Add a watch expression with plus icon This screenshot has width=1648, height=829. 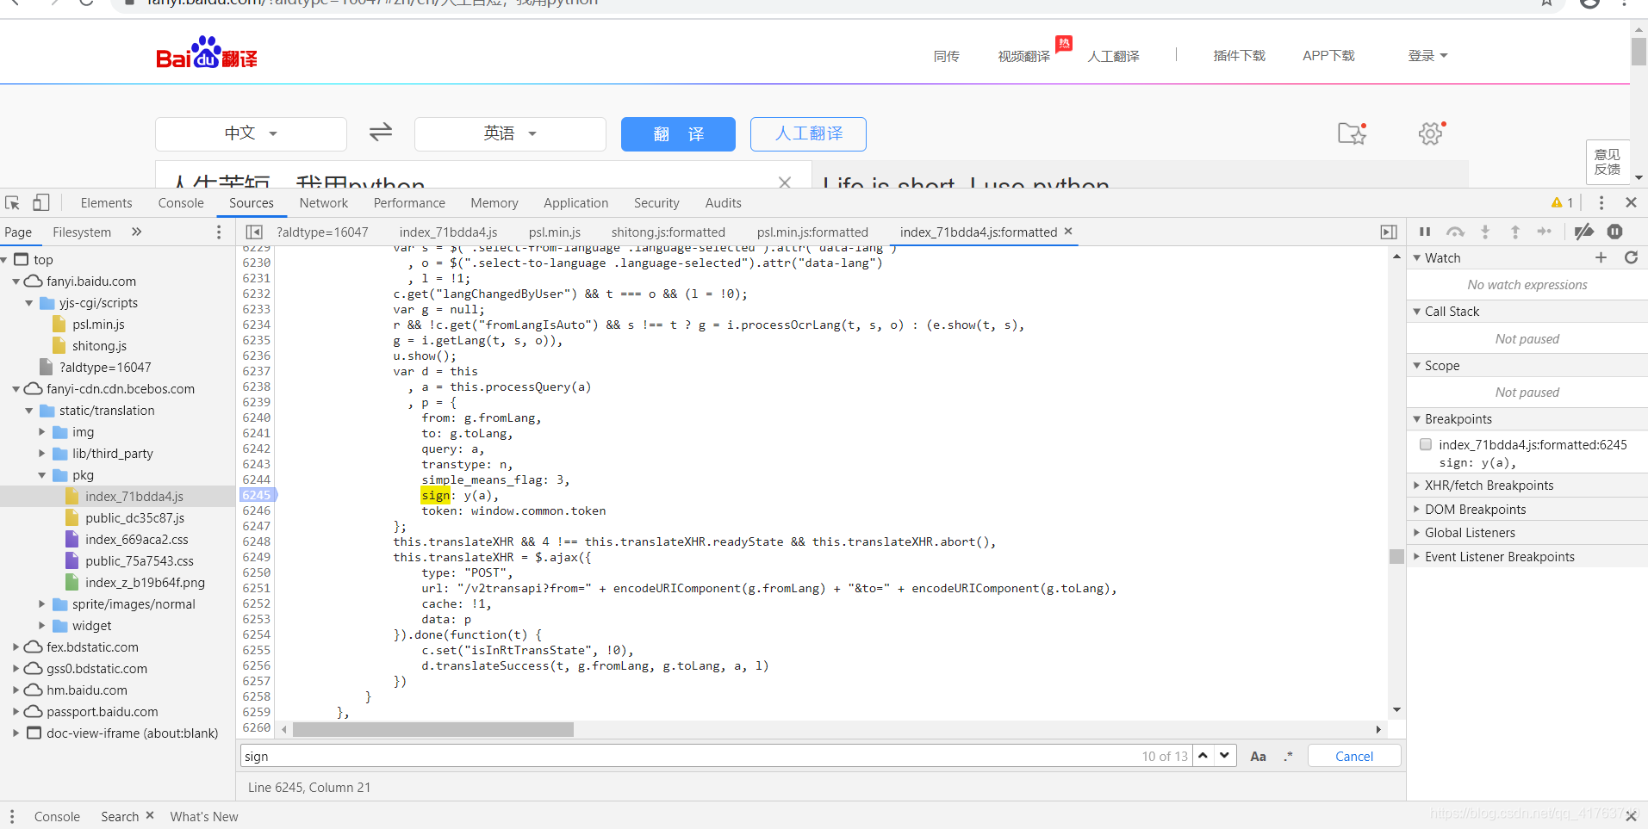[x=1601, y=257]
